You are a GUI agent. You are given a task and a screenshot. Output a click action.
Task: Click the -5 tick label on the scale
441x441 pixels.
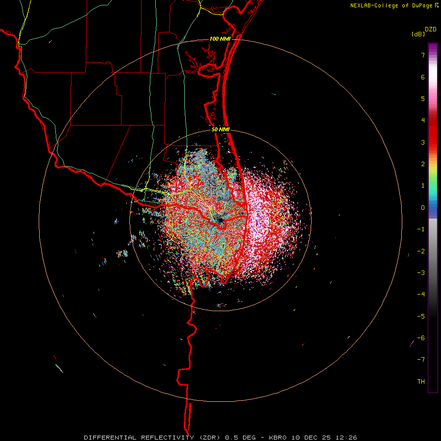pyautogui.click(x=421, y=317)
